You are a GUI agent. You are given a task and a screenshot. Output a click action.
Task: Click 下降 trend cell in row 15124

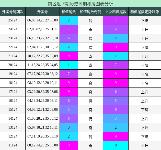[x=145, y=110]
